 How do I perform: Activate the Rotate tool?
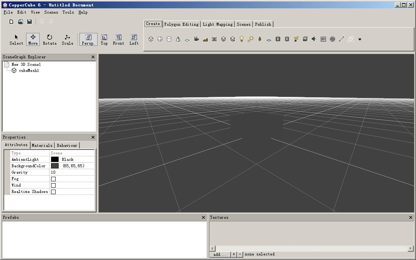pos(50,40)
